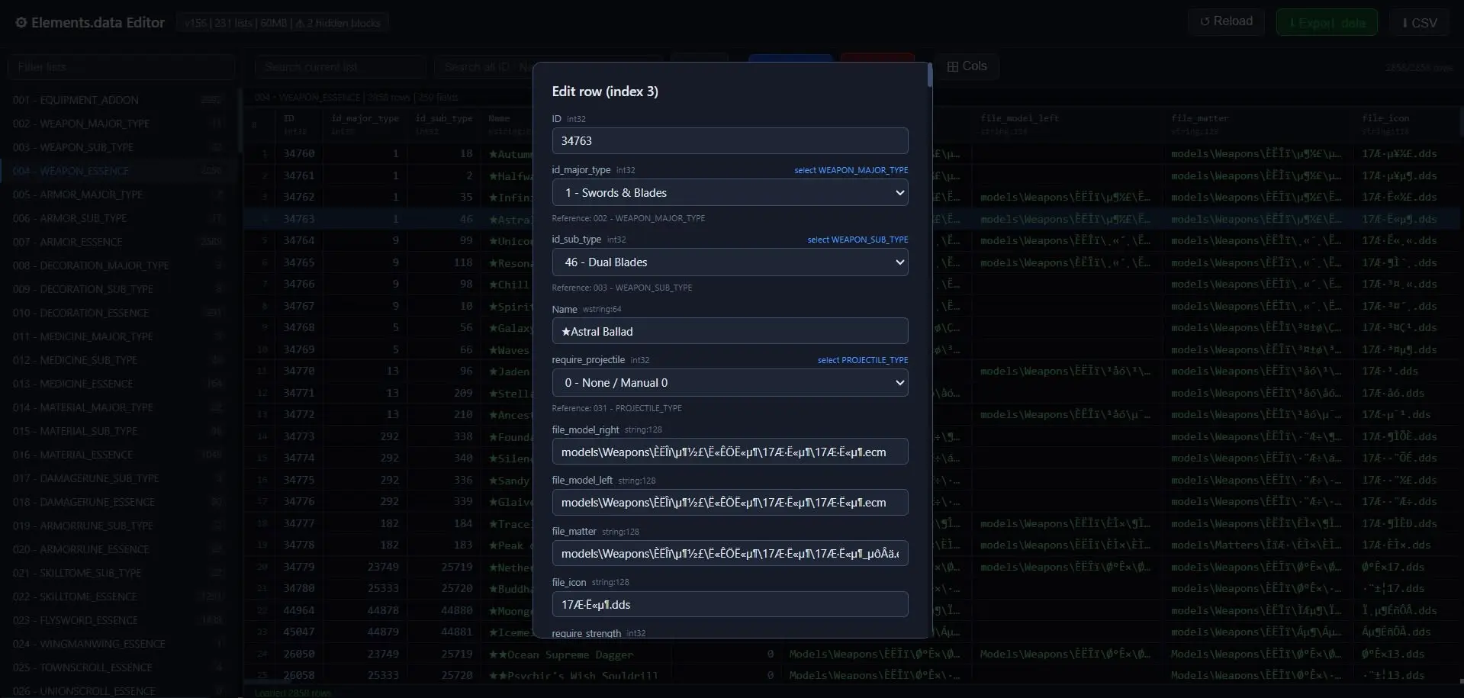1464x698 pixels.
Task: Click the ID column header in the table
Action: (x=299, y=124)
